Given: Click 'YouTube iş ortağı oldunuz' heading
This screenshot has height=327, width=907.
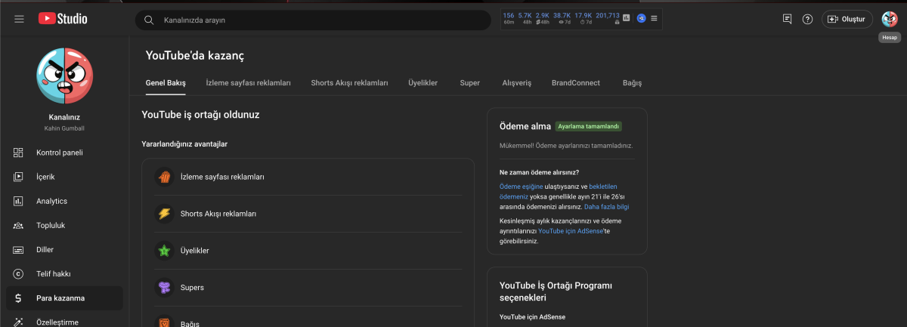Looking at the screenshot, I should point(201,115).
